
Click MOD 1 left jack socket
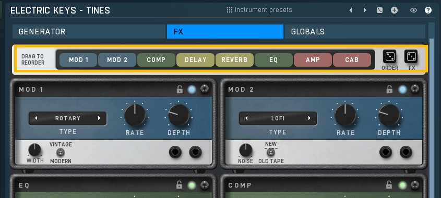coord(175,152)
